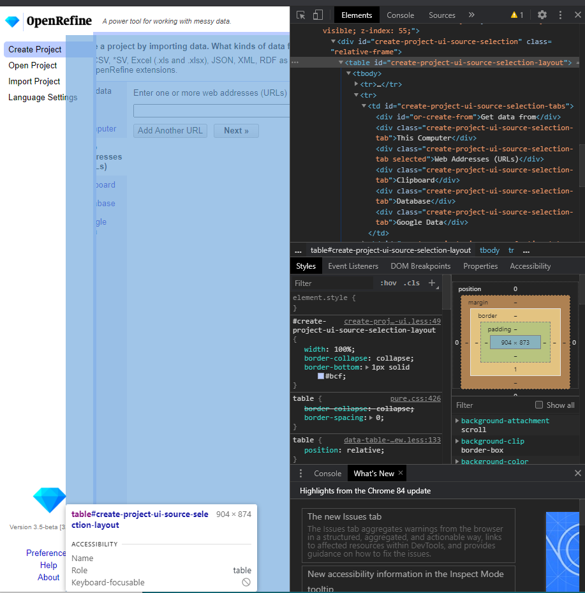Select the Clipboard tab div node

pos(474,175)
